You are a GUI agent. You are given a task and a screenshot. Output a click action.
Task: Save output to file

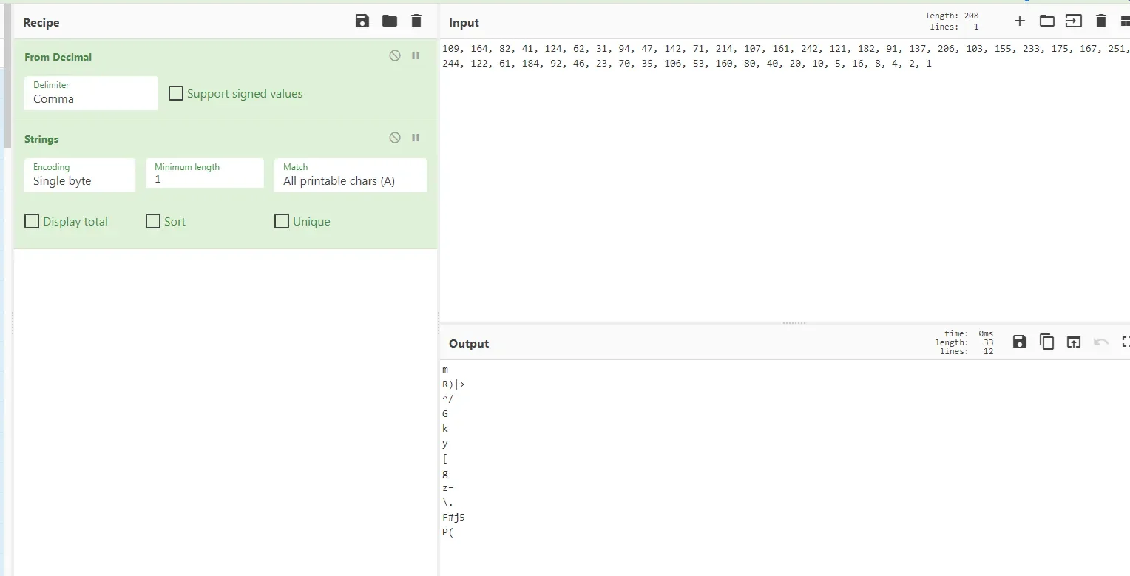pos(1020,342)
